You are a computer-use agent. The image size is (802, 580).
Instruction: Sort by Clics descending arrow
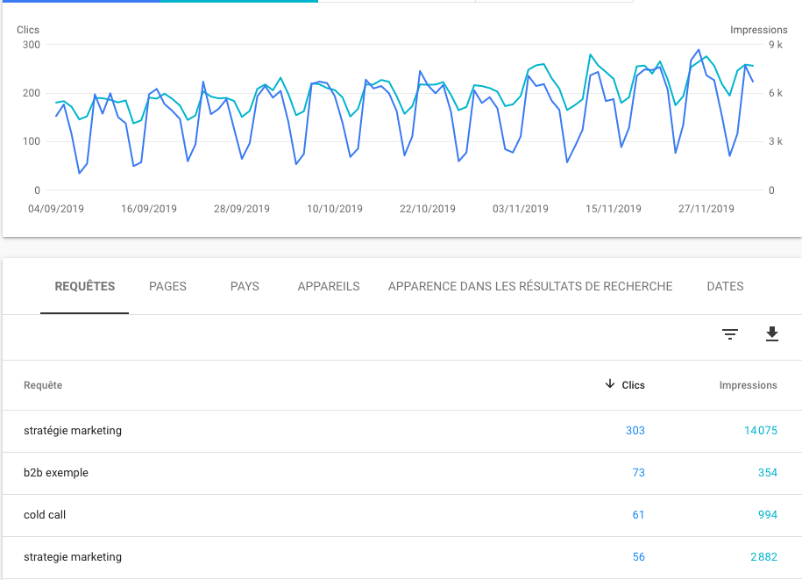610,384
